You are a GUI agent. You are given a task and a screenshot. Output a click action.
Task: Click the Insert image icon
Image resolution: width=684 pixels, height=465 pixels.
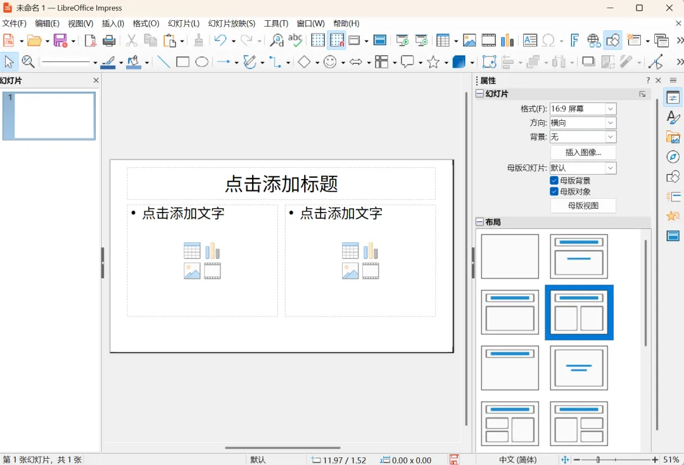pyautogui.click(x=469, y=40)
